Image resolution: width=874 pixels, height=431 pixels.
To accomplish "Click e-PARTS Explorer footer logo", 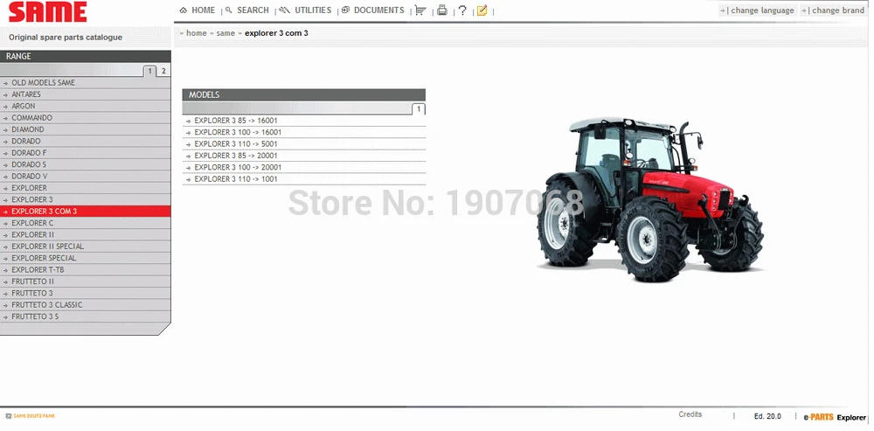I will point(835,417).
